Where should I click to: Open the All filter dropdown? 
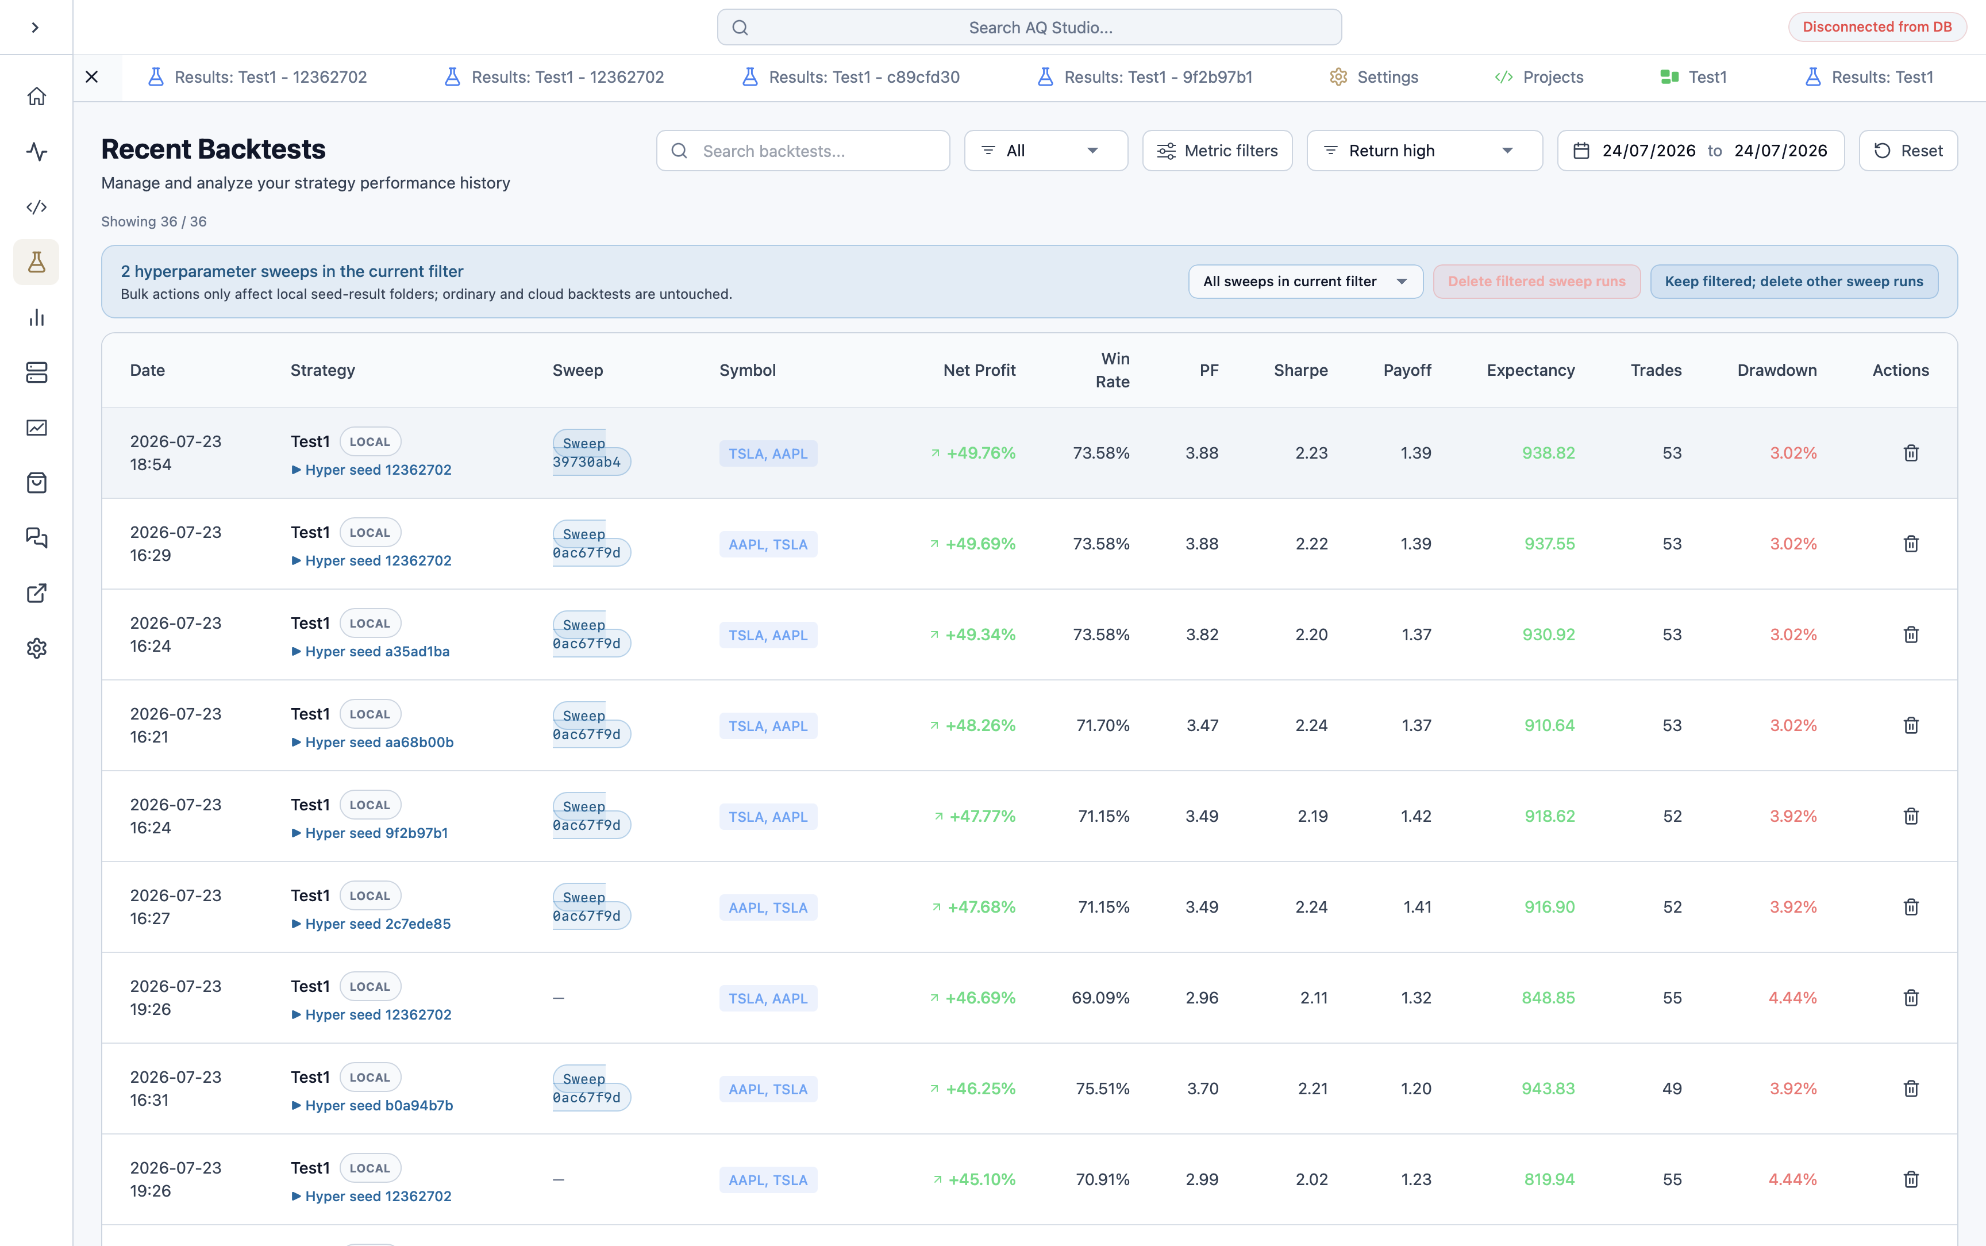(x=1045, y=151)
